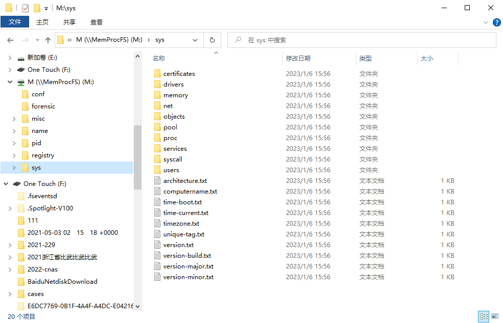Click the syscall folder icon
The image size is (503, 323).
point(157,159)
